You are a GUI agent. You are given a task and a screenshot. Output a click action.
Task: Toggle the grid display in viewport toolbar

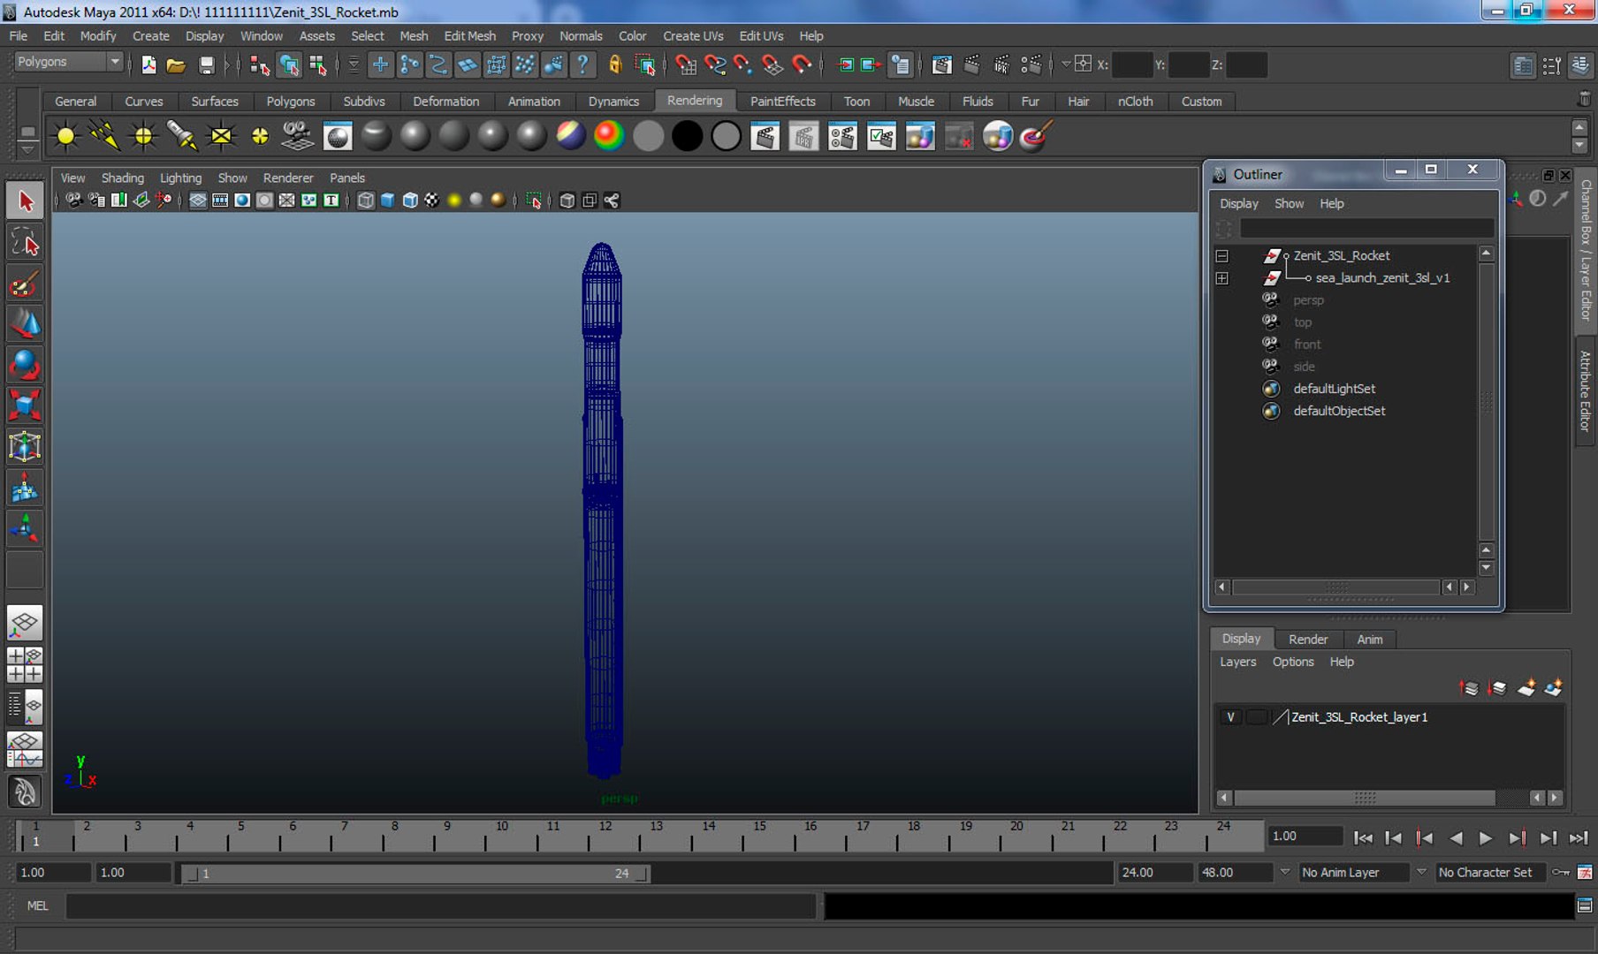(197, 201)
